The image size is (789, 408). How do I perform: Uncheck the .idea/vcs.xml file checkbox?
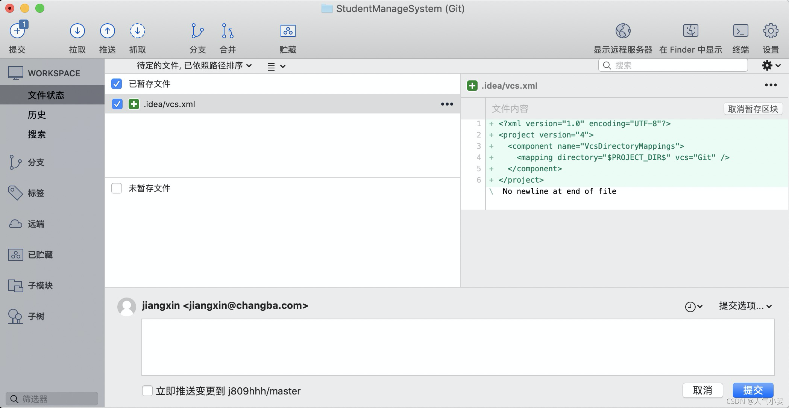[117, 104]
